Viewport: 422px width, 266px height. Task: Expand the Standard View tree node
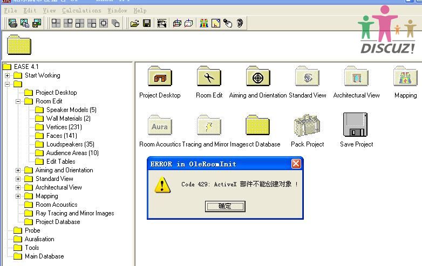pyautogui.click(x=18, y=179)
